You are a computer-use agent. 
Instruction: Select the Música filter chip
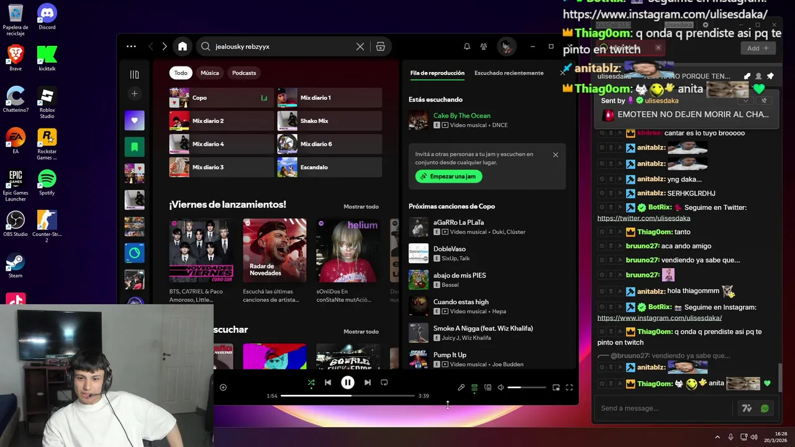pyautogui.click(x=210, y=73)
